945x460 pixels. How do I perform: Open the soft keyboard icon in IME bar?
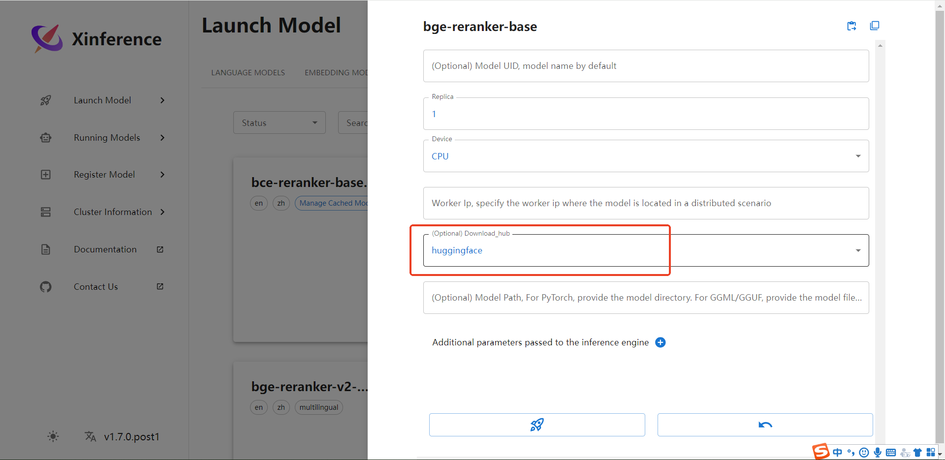(891, 453)
